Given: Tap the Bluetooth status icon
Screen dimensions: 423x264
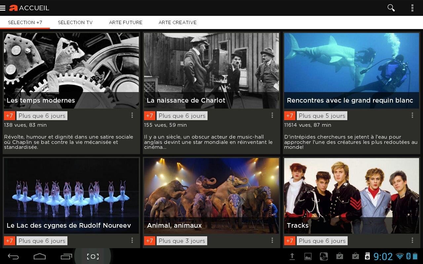Looking at the screenshot, I should [x=408, y=256].
